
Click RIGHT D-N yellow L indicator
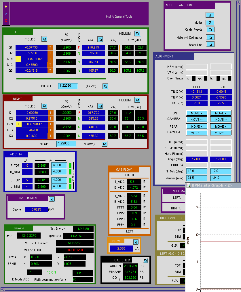pos(18,124)
